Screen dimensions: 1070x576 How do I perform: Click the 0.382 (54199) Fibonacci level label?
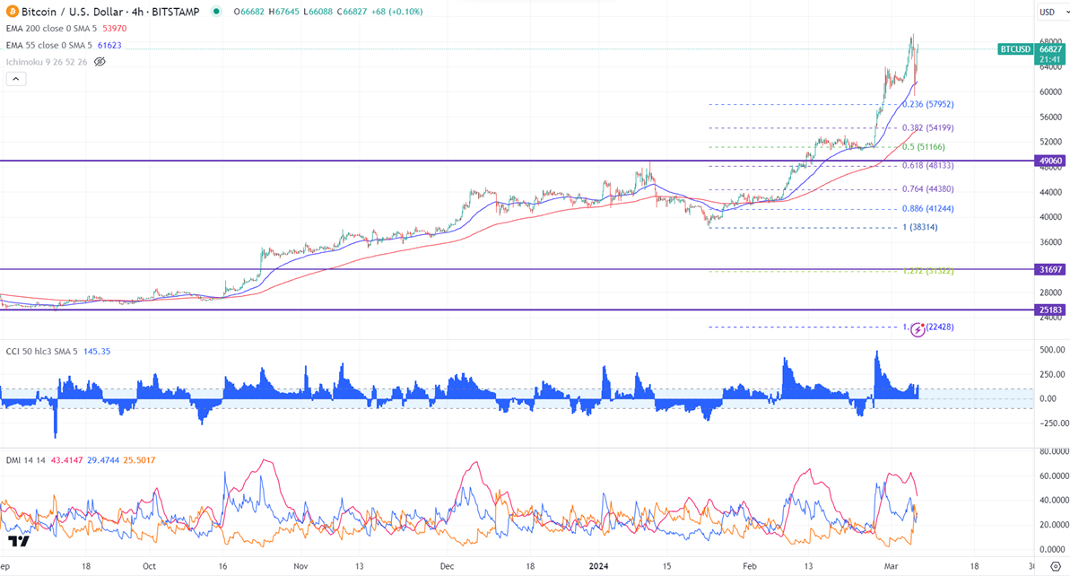point(928,127)
